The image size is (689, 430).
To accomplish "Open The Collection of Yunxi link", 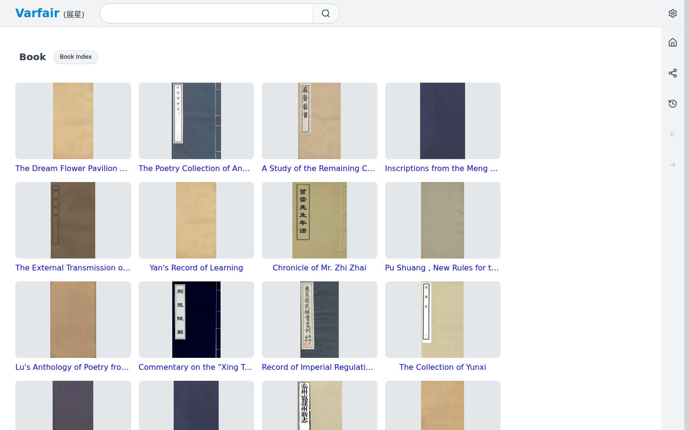I will (x=443, y=367).
